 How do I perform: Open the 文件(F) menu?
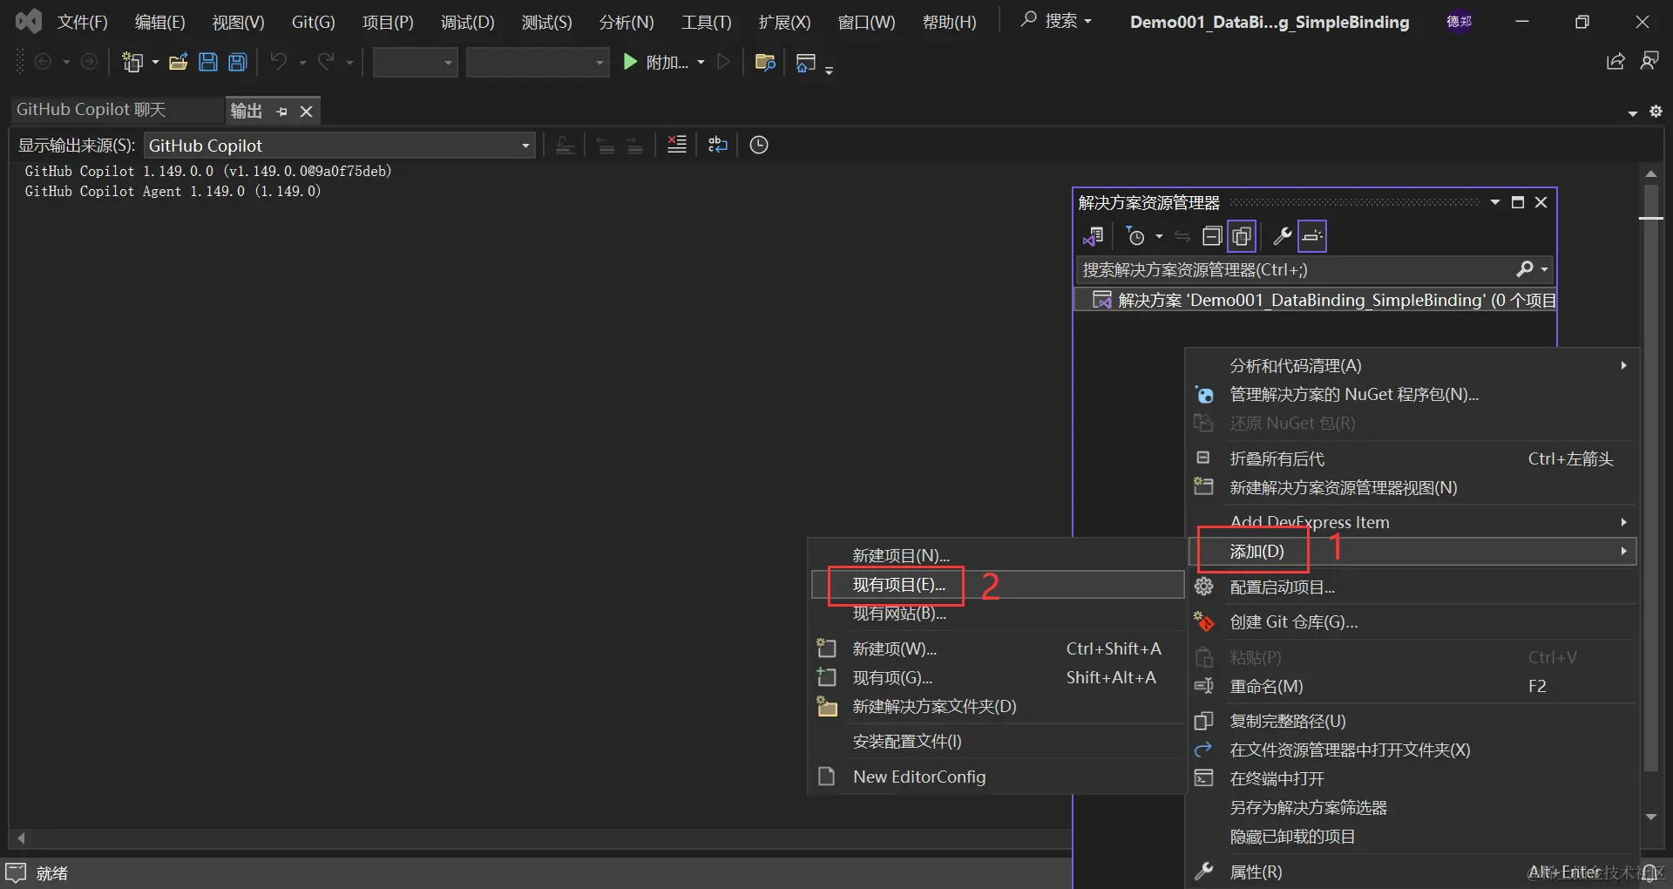click(x=83, y=22)
